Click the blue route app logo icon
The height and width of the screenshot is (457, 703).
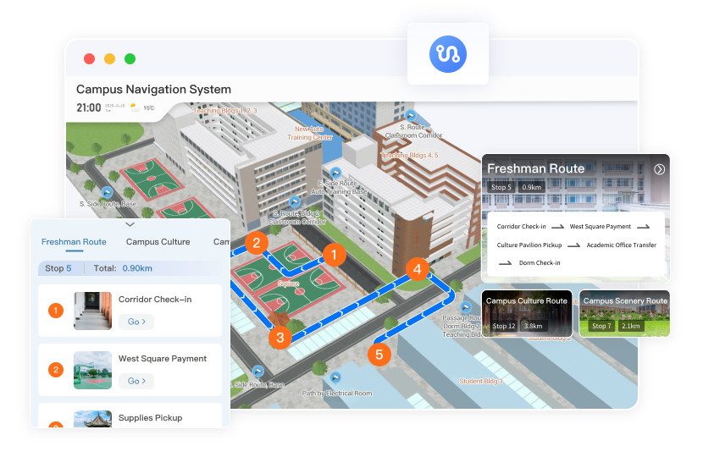[x=447, y=53]
